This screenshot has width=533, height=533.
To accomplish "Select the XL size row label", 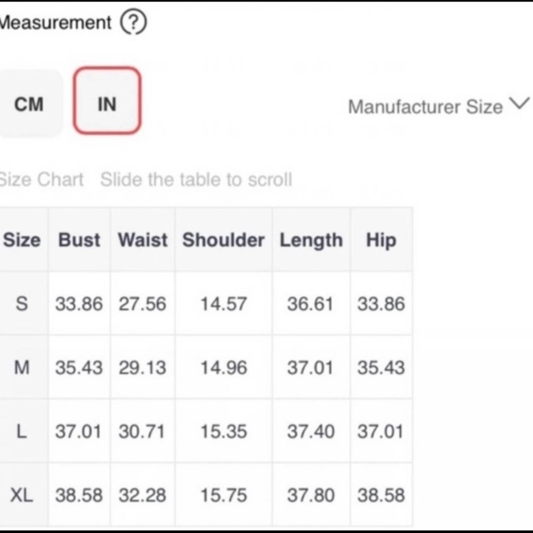I will point(22,495).
